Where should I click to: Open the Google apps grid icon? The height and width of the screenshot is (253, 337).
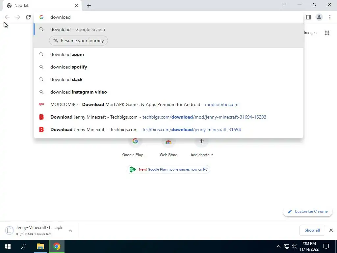coord(327,33)
